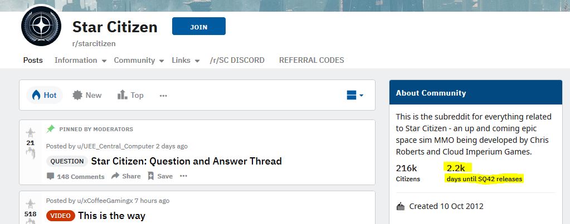Sort posts by Hot

coord(45,95)
